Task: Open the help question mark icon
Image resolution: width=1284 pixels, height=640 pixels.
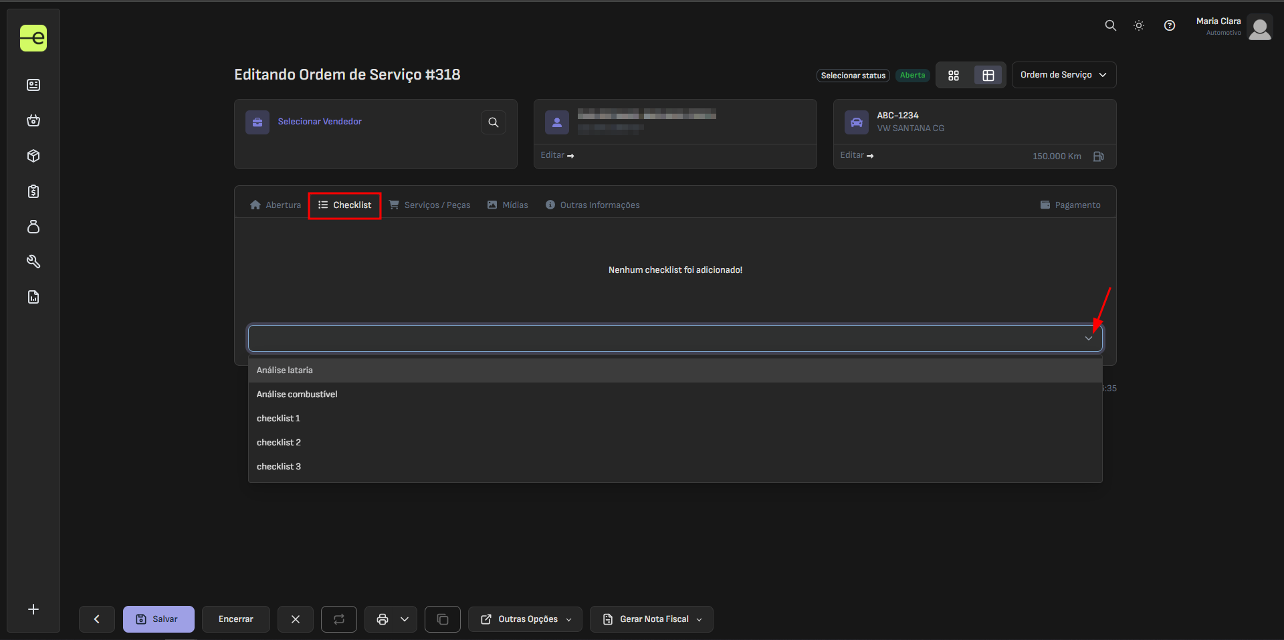Action: (x=1169, y=25)
